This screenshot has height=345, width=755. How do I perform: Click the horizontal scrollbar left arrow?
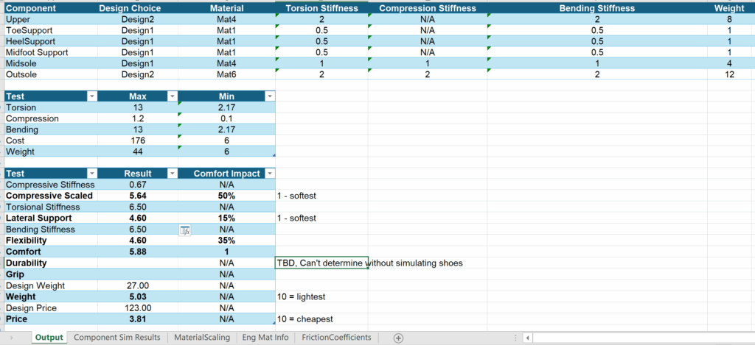pos(527,338)
